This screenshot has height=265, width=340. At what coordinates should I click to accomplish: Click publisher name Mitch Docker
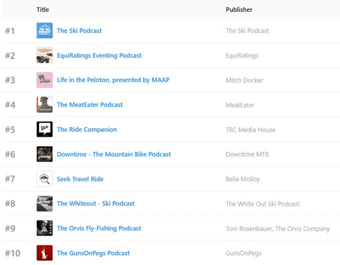[244, 80]
